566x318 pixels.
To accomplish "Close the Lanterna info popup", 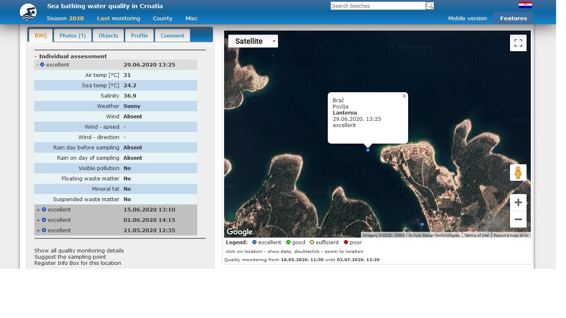I will click(404, 96).
